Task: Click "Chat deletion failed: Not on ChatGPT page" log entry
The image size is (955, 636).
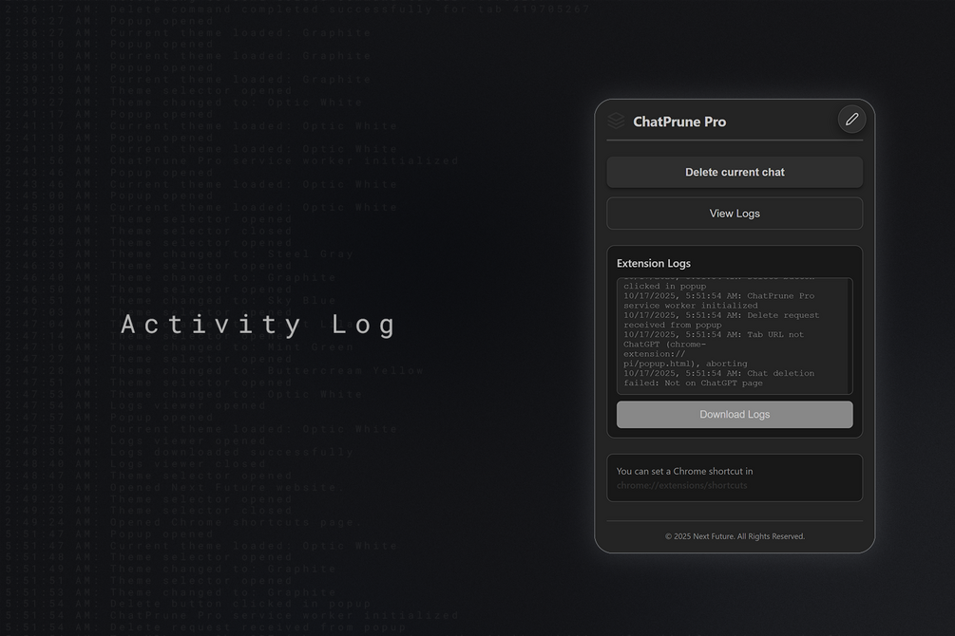Action: click(718, 379)
